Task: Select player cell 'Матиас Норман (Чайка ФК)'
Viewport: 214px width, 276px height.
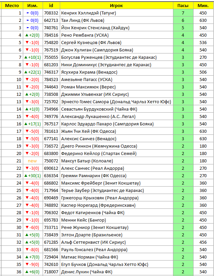Action: pyautogui.click(x=117, y=257)
